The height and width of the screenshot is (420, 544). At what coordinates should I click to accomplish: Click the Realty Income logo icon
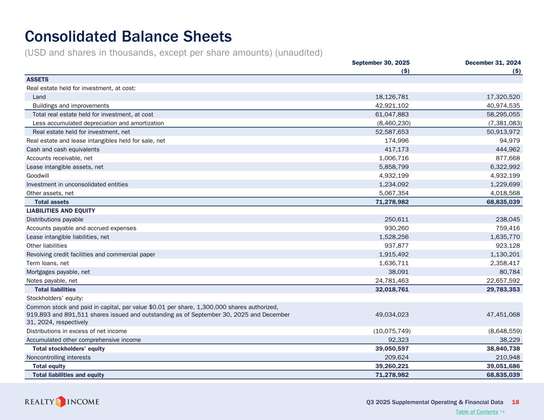point(61,402)
